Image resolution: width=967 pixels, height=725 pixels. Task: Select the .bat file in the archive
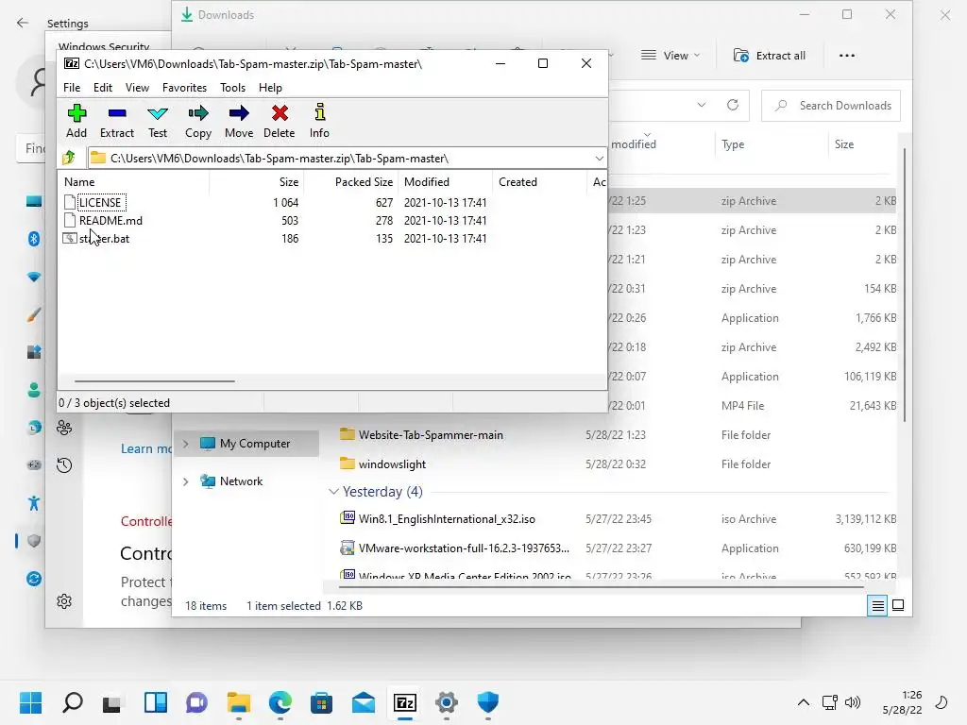(97, 239)
